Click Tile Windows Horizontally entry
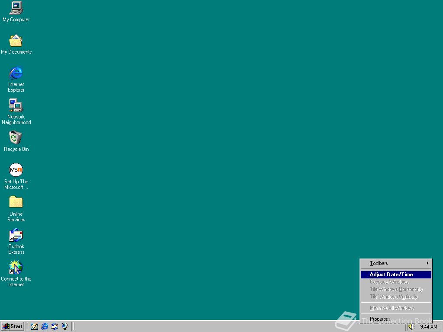443x332 pixels. pos(396,289)
